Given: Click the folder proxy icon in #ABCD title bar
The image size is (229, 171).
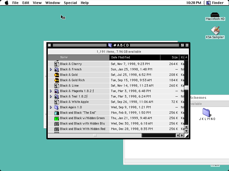Looking at the screenshot, I should click(x=110, y=45).
